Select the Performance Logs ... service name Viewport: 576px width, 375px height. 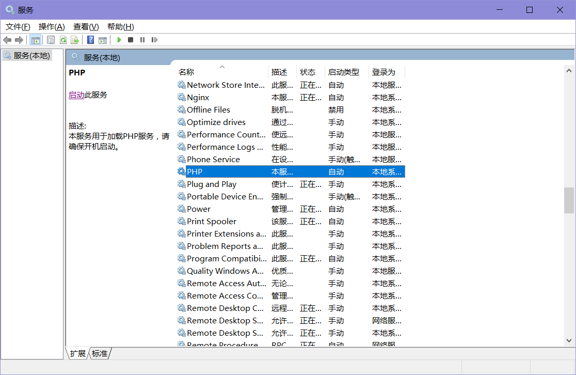click(225, 147)
